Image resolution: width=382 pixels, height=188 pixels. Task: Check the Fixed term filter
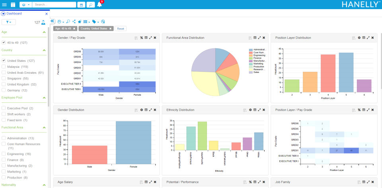[x=4, y=120]
